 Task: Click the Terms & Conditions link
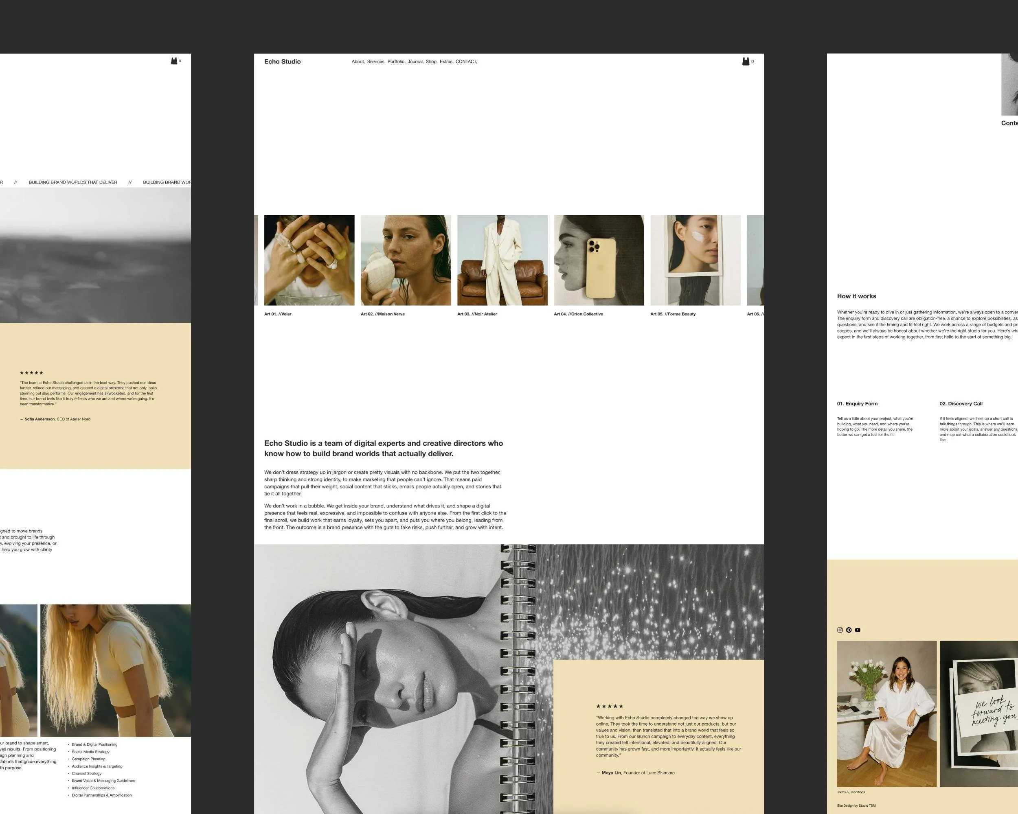851,792
